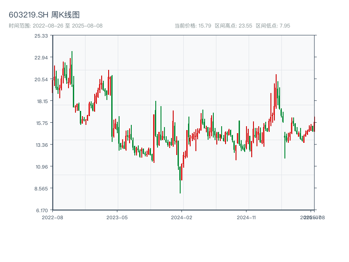Viewport: 349px width, 262px height.
Task: Click the 区间低点 7.95 label
Action: (273, 26)
